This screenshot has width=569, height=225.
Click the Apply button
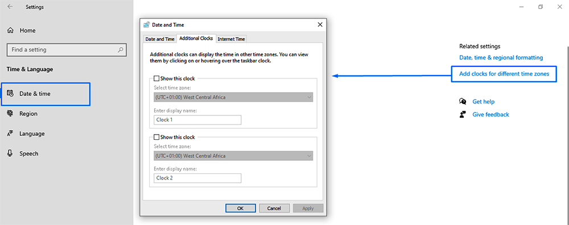[x=308, y=209]
